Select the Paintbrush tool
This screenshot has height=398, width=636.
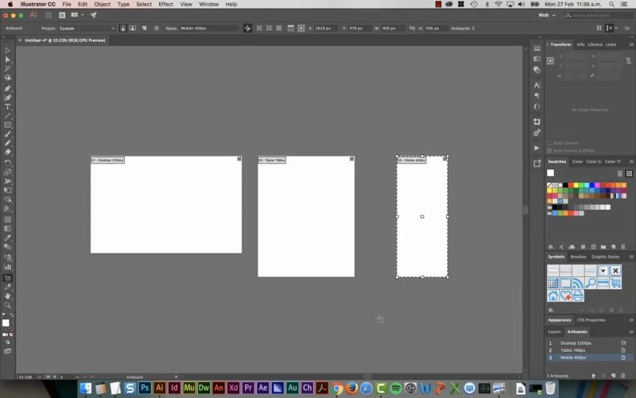pyautogui.click(x=7, y=134)
